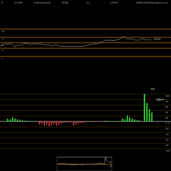Click the MR axis label -60
Screen dimensions: 171x171
(x=167, y=140)
